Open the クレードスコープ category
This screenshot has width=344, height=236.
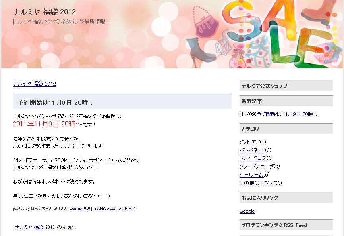pyautogui.click(x=257, y=166)
